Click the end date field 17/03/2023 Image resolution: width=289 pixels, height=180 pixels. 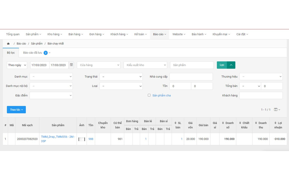59,65
